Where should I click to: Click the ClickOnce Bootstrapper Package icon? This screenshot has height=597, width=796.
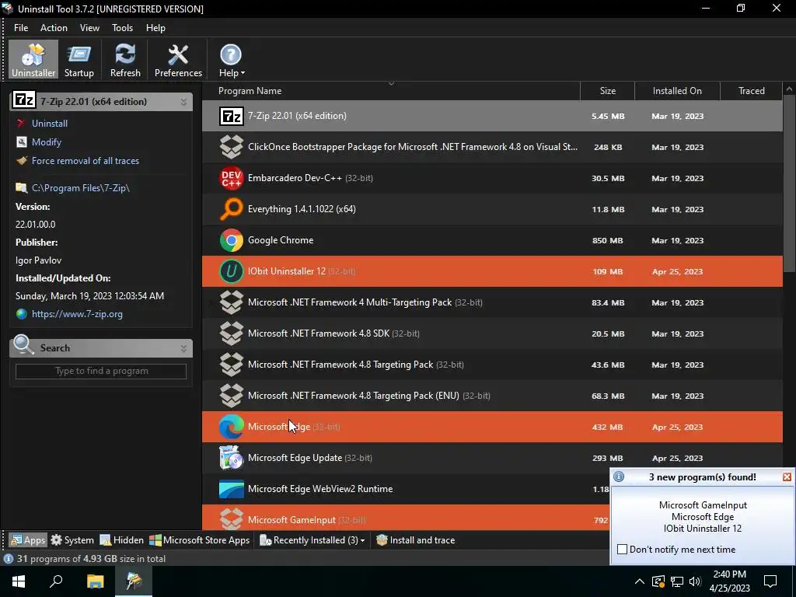(231, 147)
